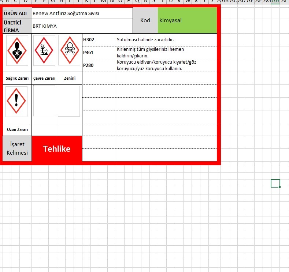The height and width of the screenshot is (272, 289).
Task: Select the İşaret Kelimesi label cell
Action: [17, 148]
